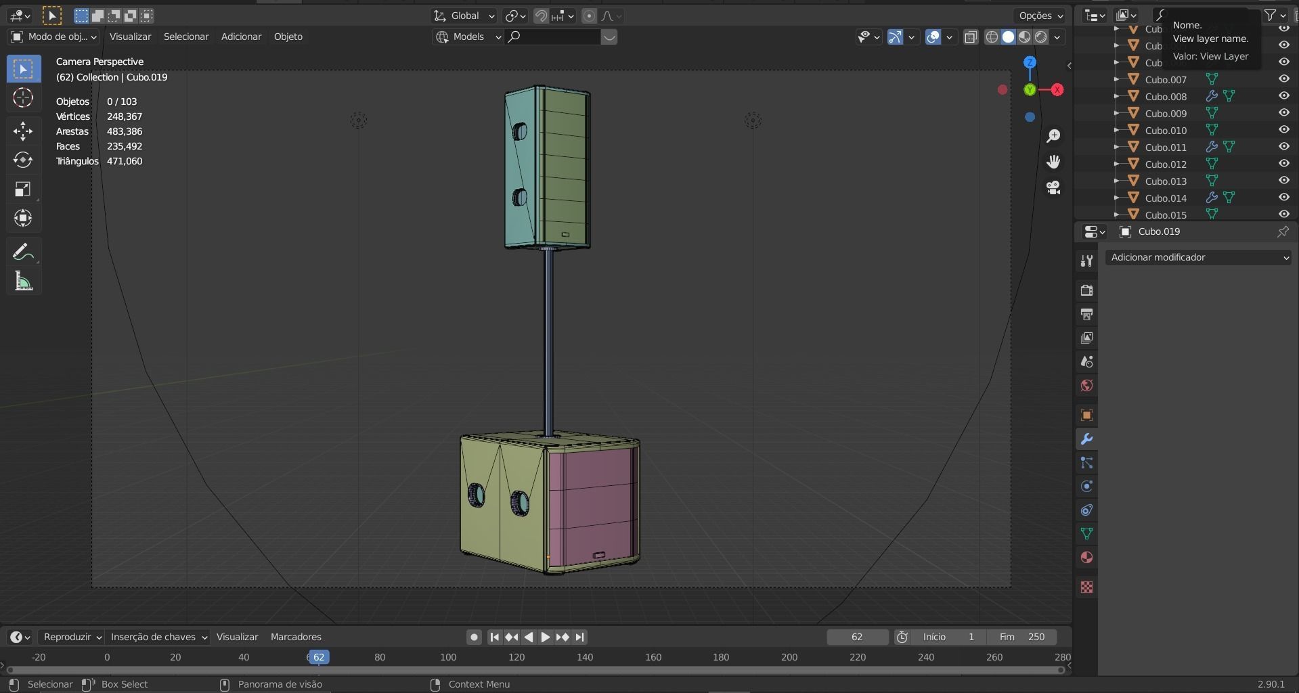Activate the 3D Cursor tool
1299x693 pixels.
click(x=23, y=98)
